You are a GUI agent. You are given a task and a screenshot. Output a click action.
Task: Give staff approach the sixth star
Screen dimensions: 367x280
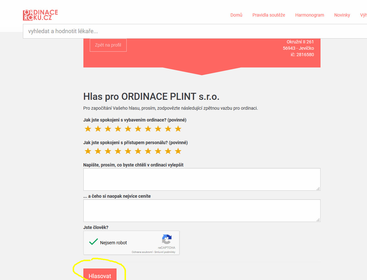coord(138,151)
